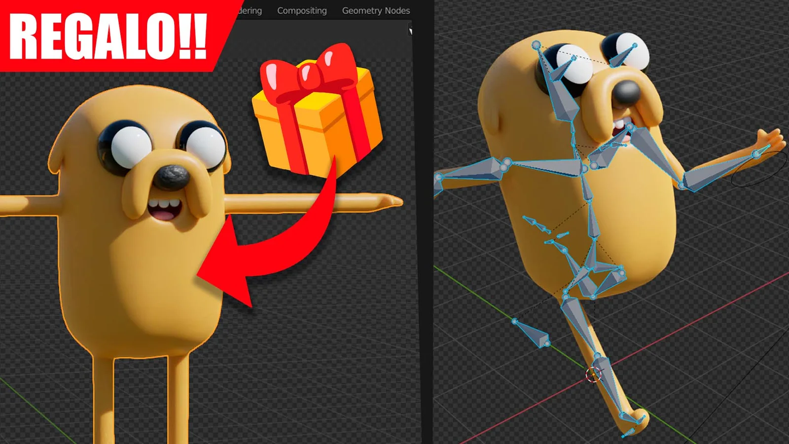This screenshot has width=789, height=444.
Task: Click the partially visible Rendering tab
Action: pyautogui.click(x=250, y=10)
